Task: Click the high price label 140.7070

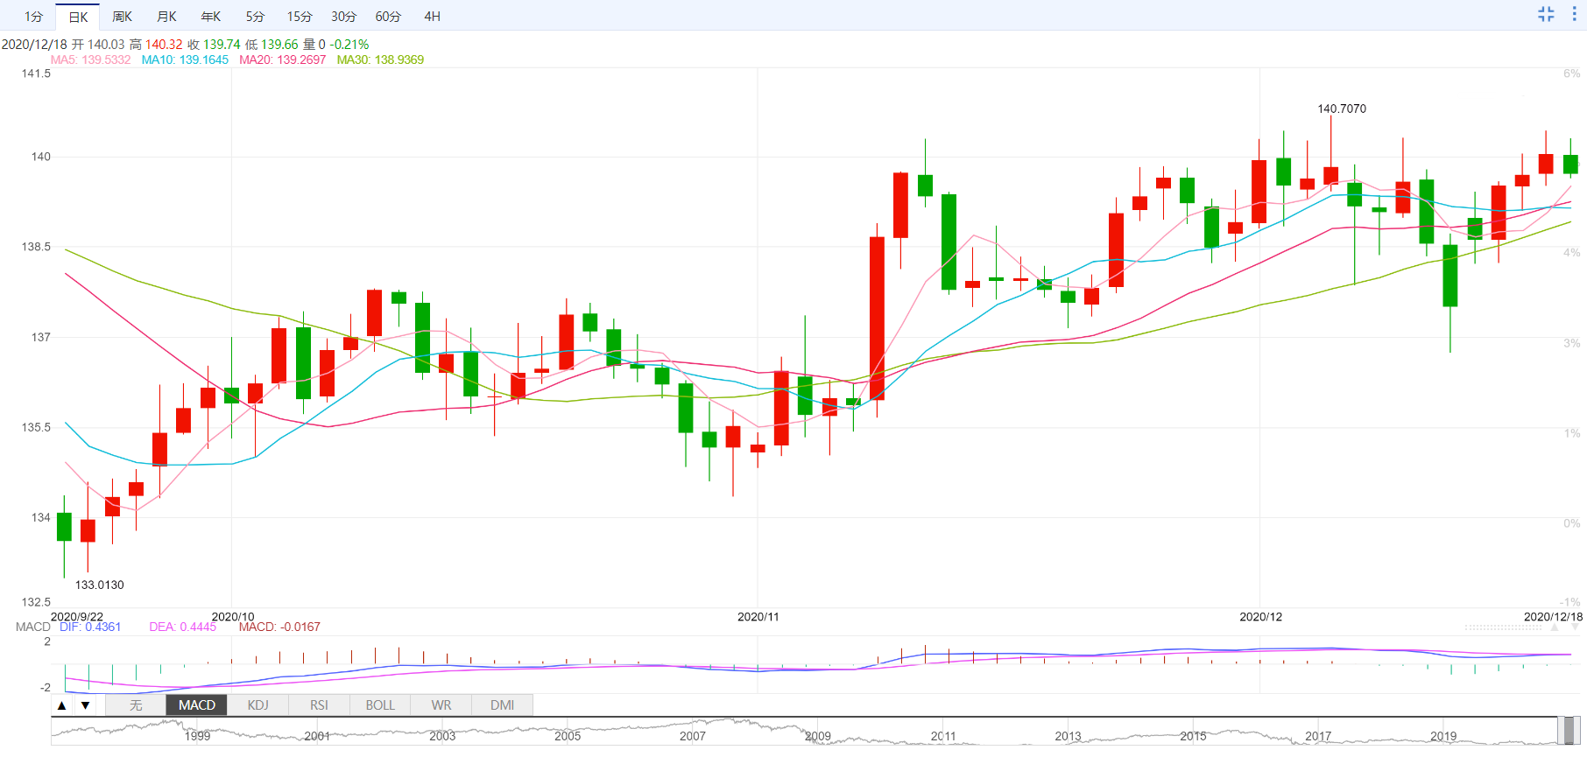Action: point(1342,109)
